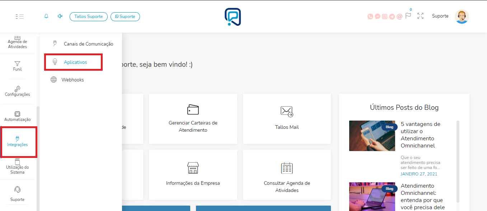Unmute sounds with the speaker toggle
Viewport: 487px width, 211px height.
[x=60, y=16]
